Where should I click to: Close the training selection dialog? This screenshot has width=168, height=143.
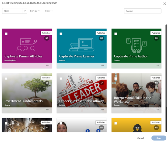point(164,4)
